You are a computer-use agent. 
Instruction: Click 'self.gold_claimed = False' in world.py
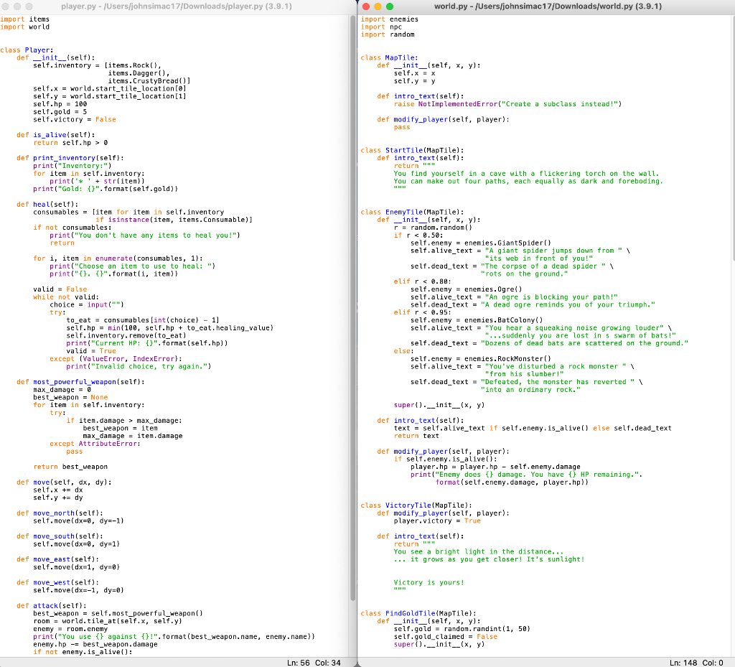point(445,637)
